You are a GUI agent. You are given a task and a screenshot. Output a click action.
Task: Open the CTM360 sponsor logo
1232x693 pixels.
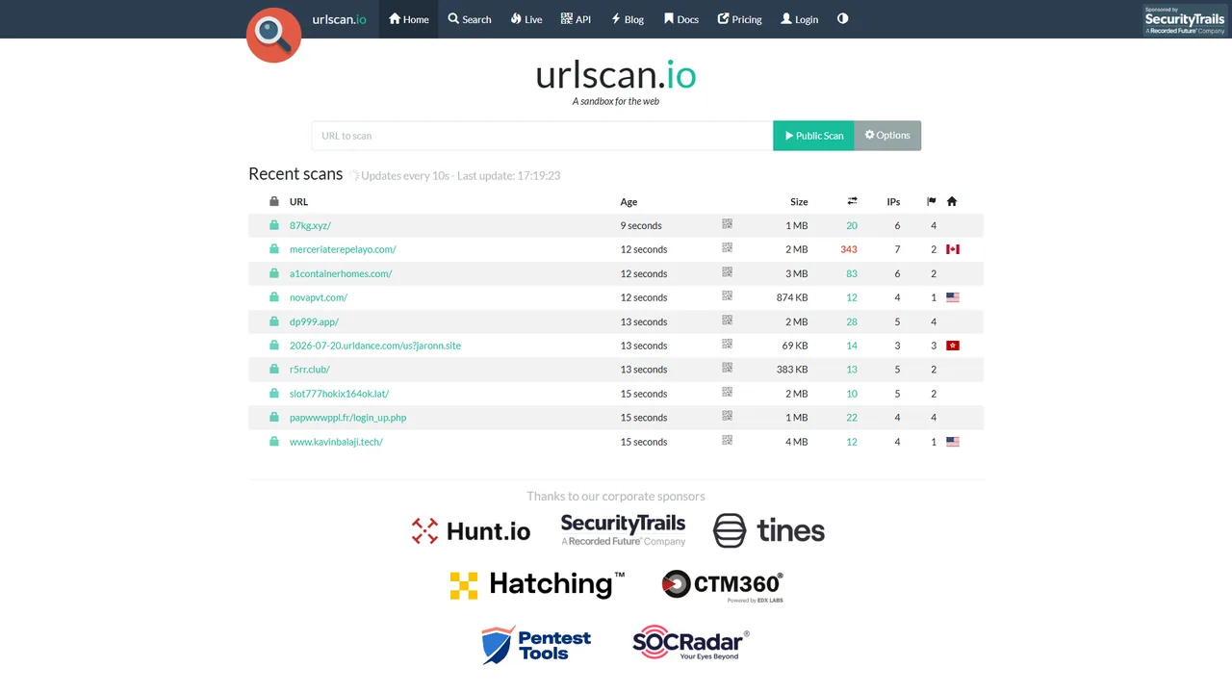point(723,585)
